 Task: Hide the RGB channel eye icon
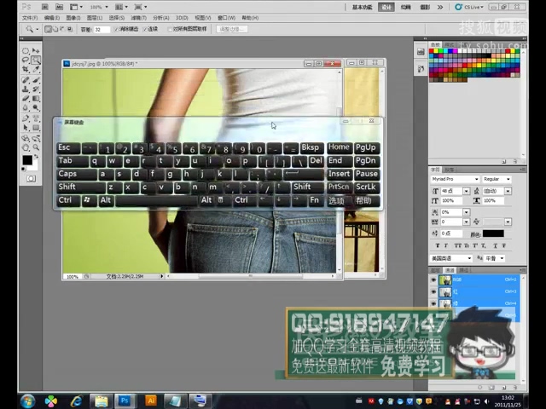(x=433, y=279)
